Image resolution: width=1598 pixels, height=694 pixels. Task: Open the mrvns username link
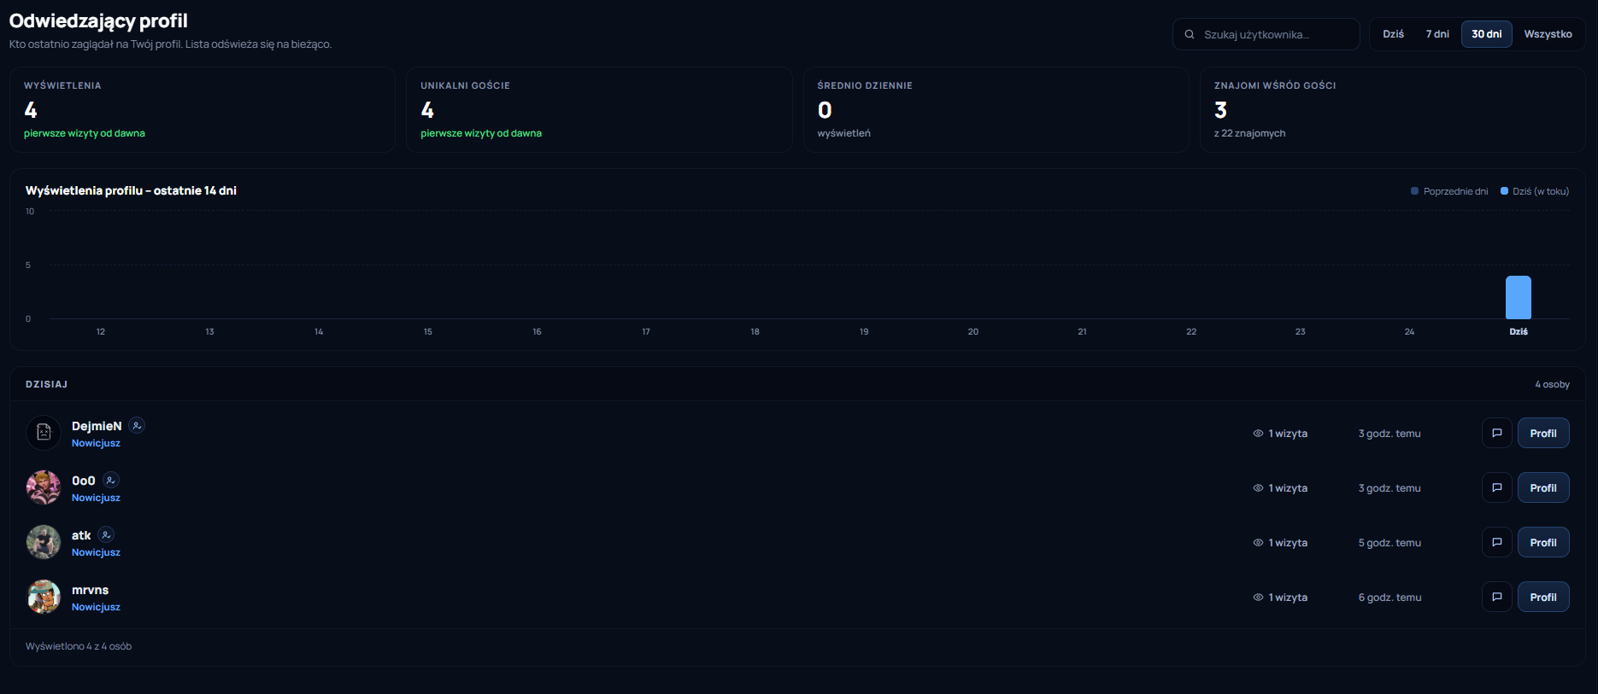click(x=91, y=590)
